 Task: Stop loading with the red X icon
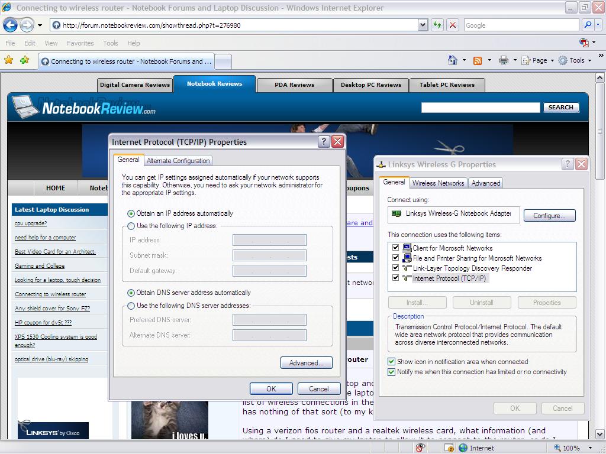point(453,25)
